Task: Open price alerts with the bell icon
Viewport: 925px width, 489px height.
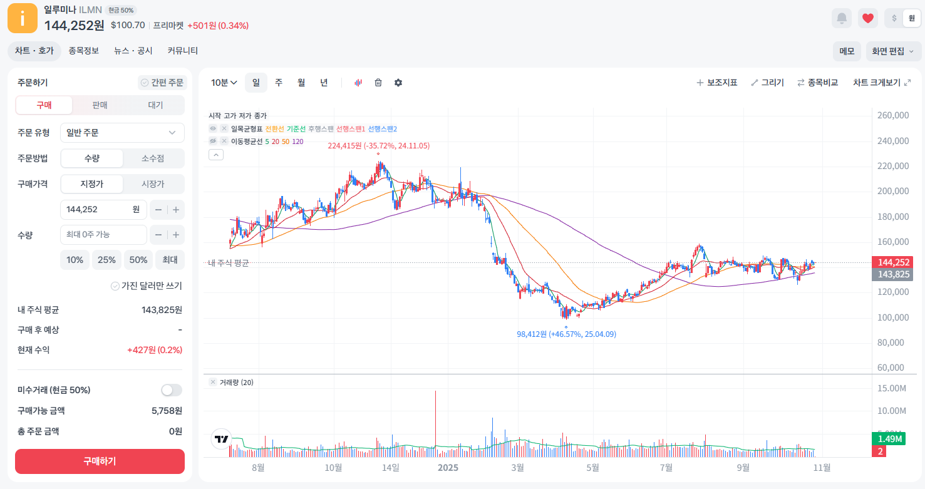Action: coord(842,18)
